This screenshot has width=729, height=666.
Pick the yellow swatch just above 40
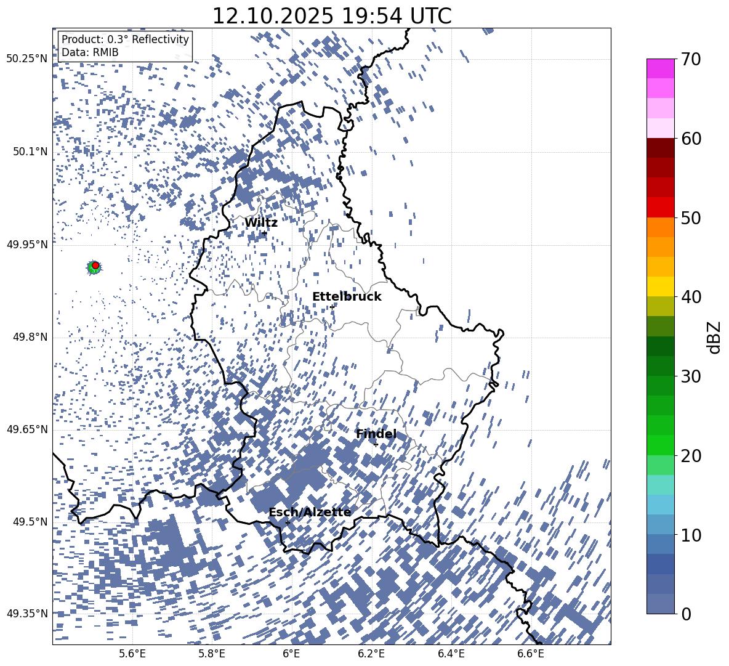coord(660,286)
